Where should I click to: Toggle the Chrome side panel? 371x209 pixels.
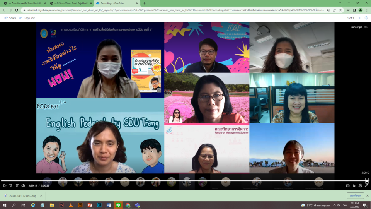354,10
